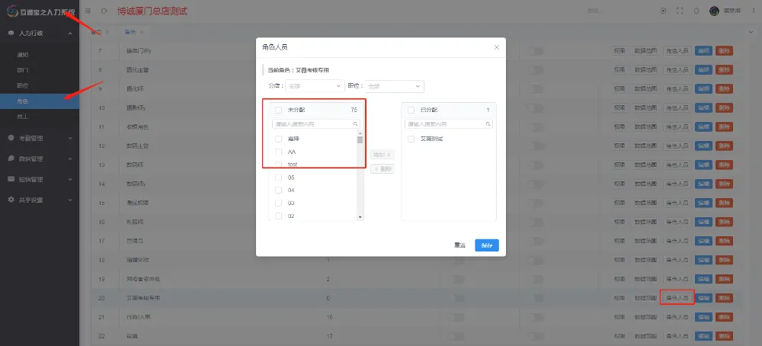Click the 未分配 list scrollbar down arrow

tap(360, 216)
